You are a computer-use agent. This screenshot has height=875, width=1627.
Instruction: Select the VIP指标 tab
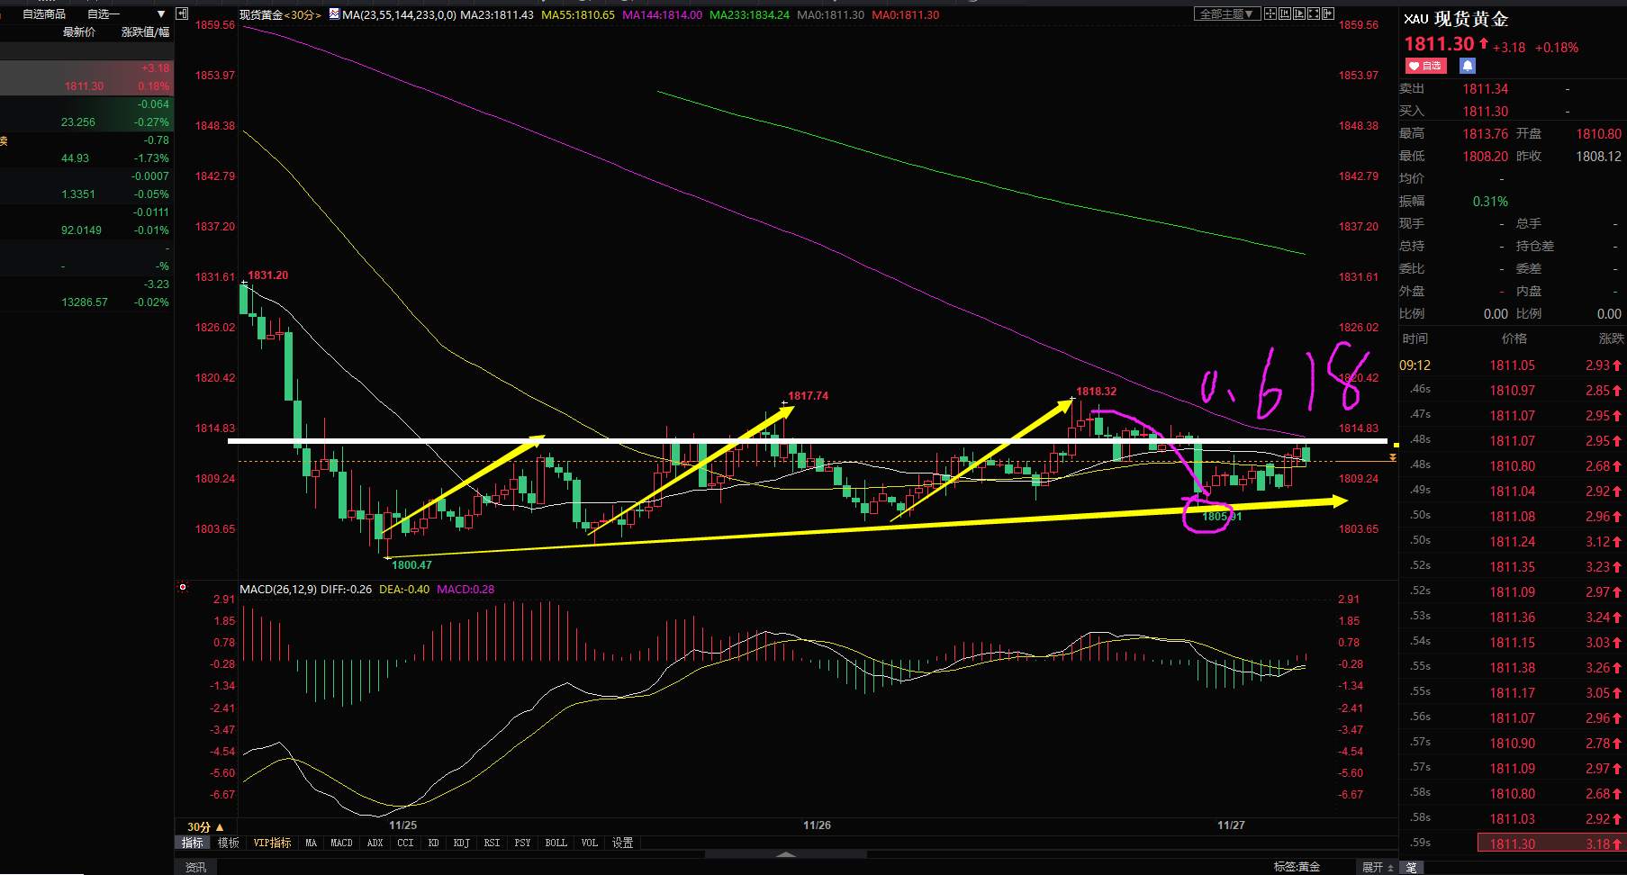coord(272,843)
